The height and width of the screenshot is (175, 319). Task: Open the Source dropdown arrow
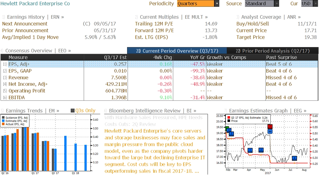(x=277, y=3)
